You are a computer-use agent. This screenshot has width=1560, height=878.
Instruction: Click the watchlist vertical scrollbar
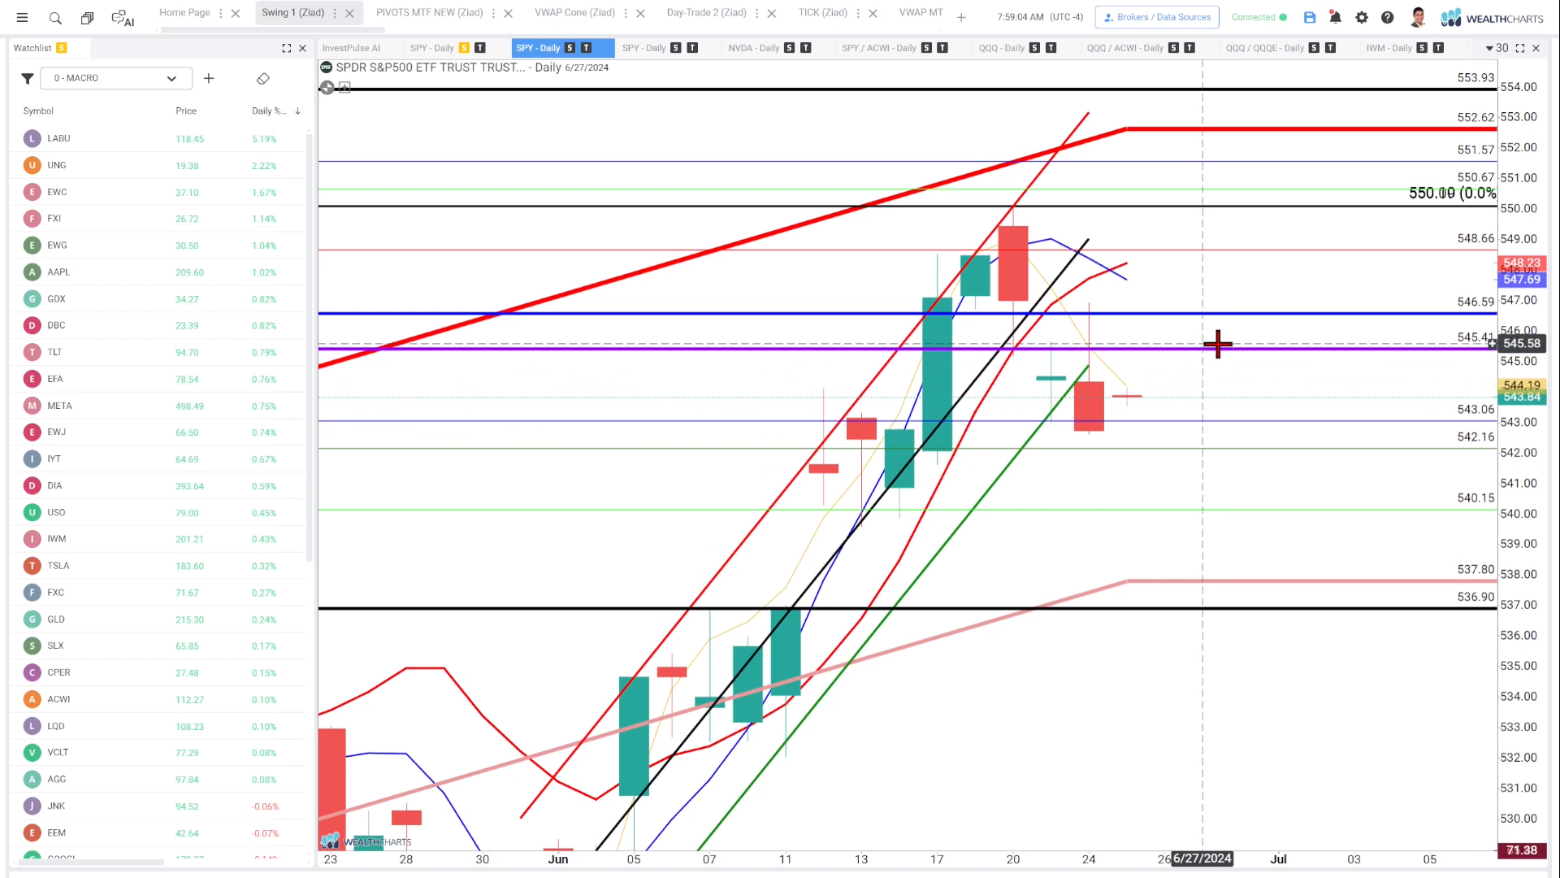(x=309, y=348)
